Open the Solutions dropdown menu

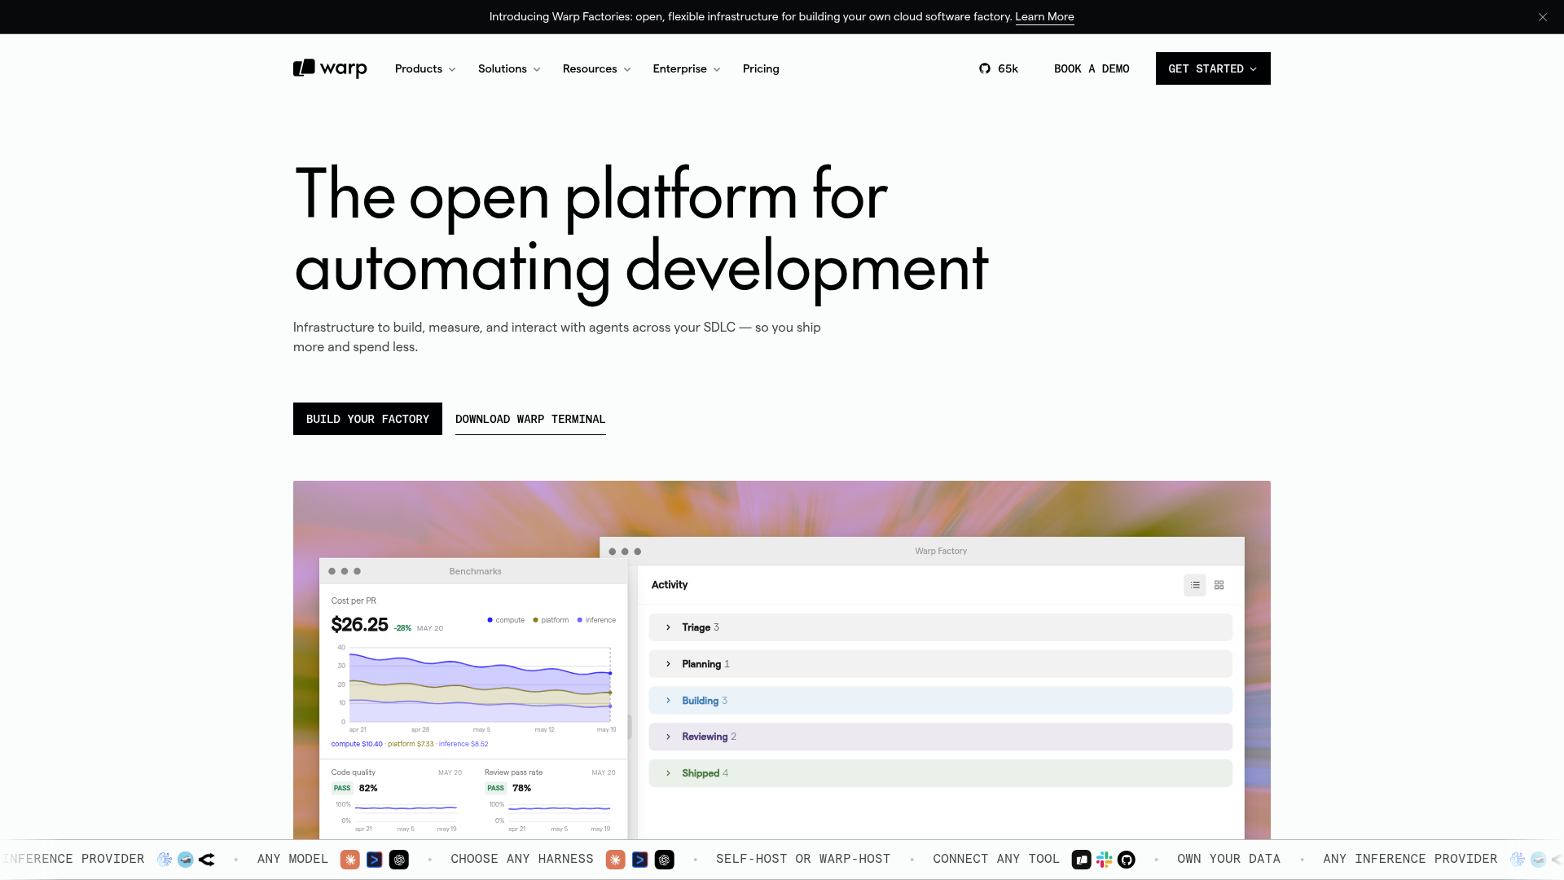point(509,68)
